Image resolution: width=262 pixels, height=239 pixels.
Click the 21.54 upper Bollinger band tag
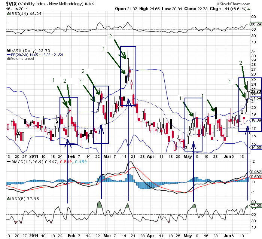256,98
